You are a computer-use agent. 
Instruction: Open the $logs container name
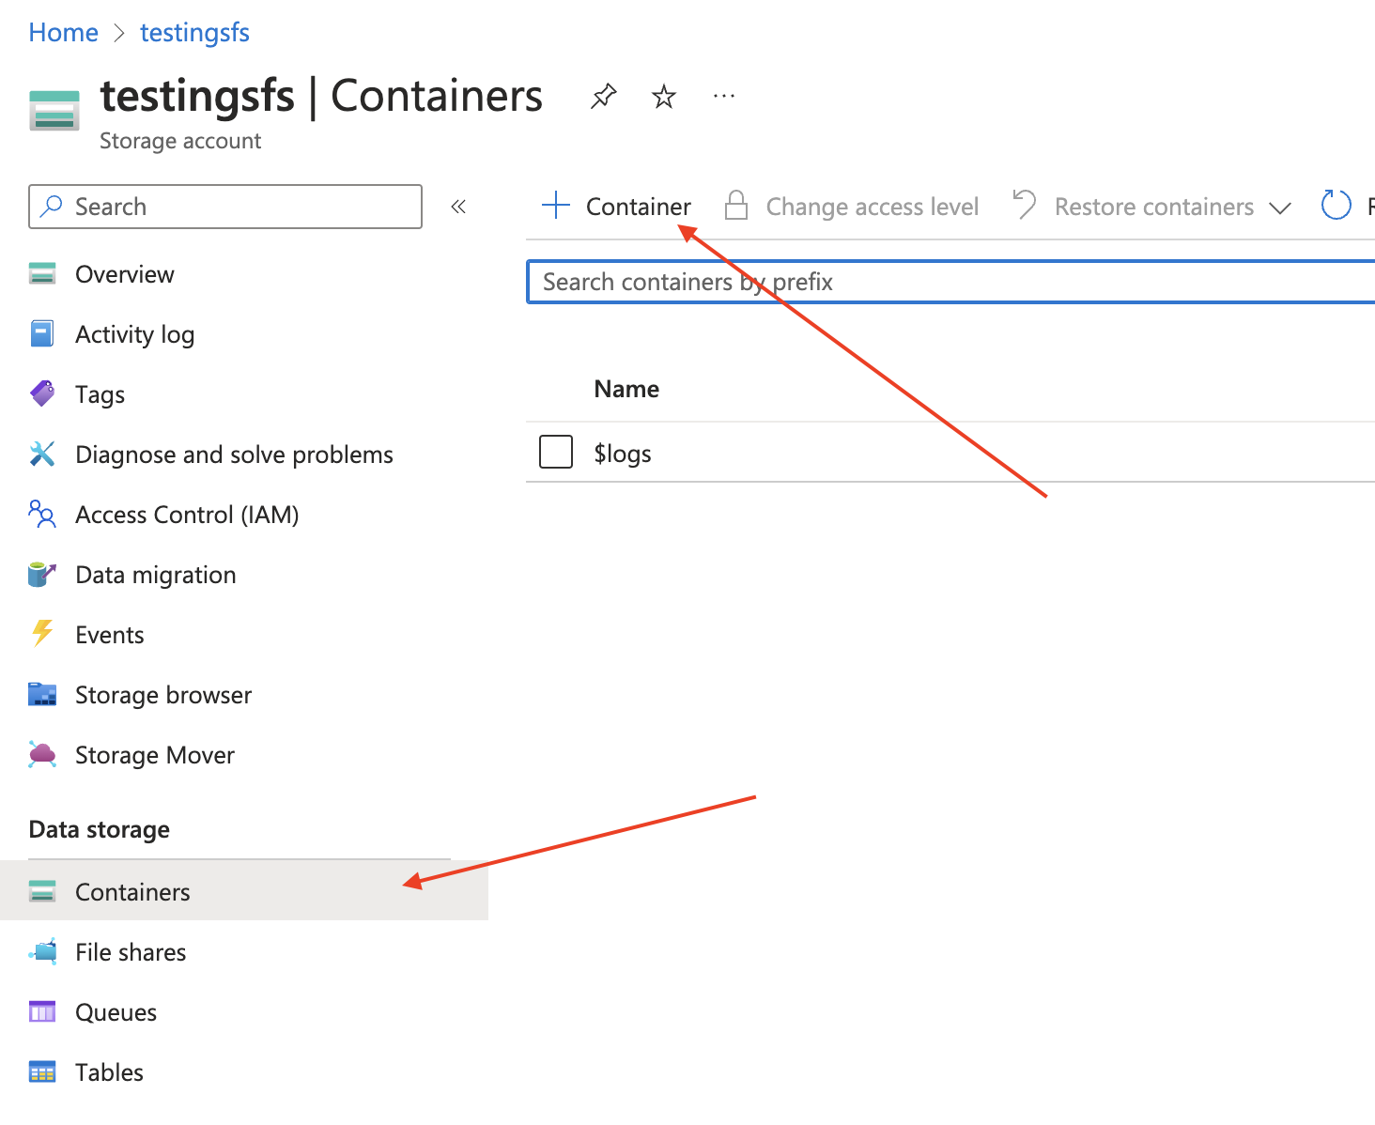click(623, 454)
